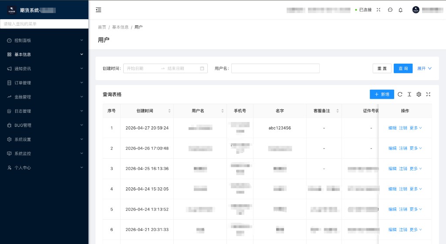Open the 系统设置 menu
This screenshot has width=446, height=244.
[44, 139]
